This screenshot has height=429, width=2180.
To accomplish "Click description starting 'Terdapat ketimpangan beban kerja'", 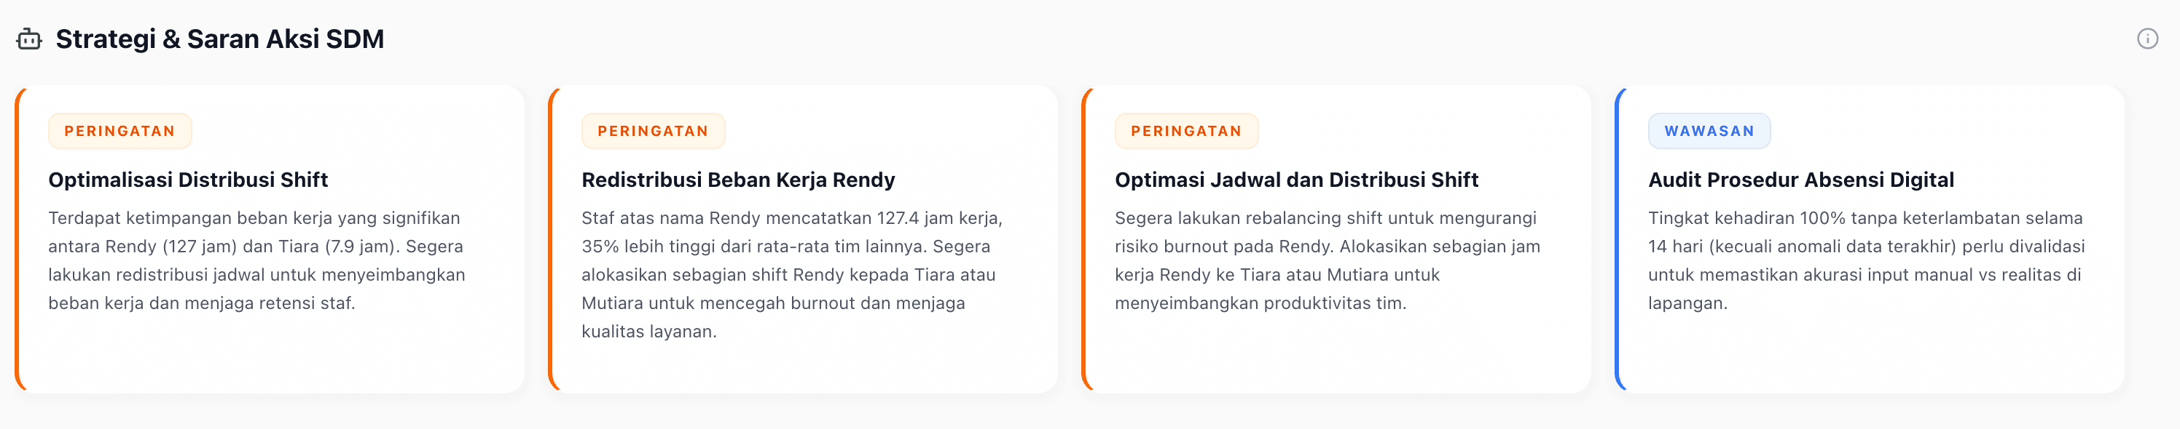I will point(256,260).
